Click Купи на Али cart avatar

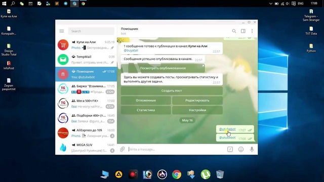[x=63, y=45]
